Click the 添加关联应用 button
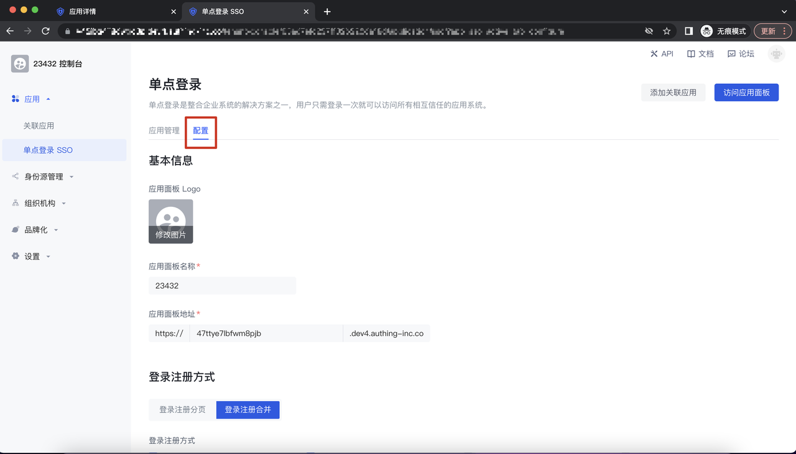The width and height of the screenshot is (796, 454). point(673,93)
